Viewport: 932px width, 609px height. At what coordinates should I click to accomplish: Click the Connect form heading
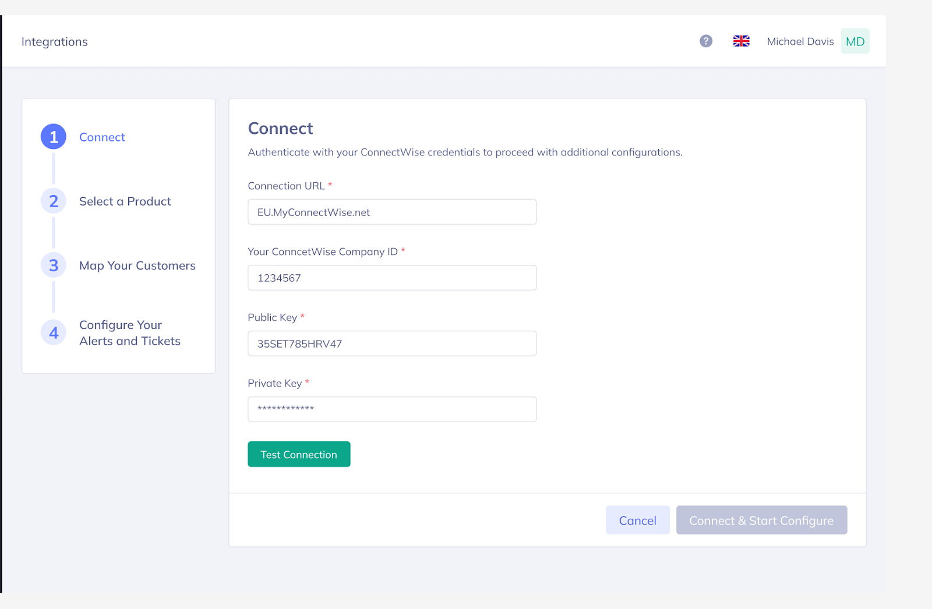tap(280, 128)
